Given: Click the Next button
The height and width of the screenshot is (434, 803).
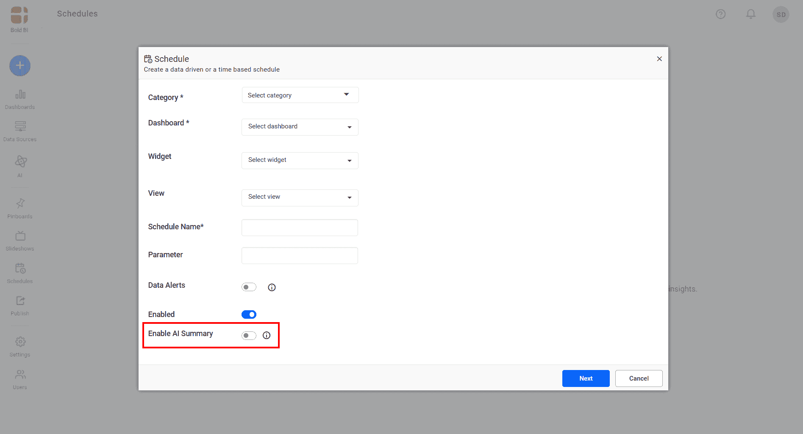Looking at the screenshot, I should point(586,378).
